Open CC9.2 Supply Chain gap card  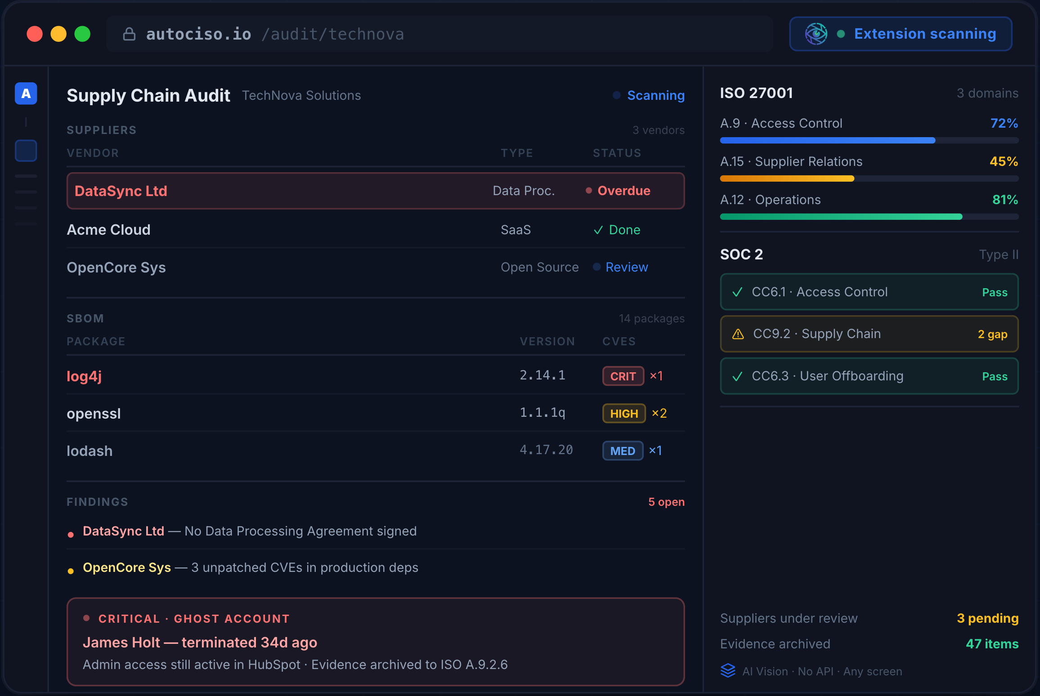[869, 334]
